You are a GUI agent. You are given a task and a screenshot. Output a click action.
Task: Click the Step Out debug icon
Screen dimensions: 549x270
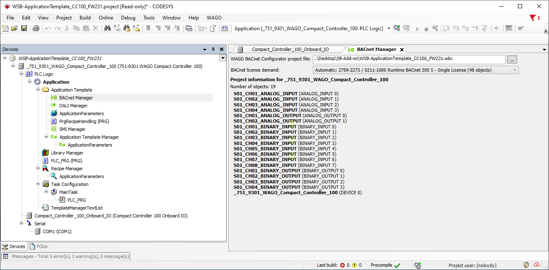(x=465, y=28)
